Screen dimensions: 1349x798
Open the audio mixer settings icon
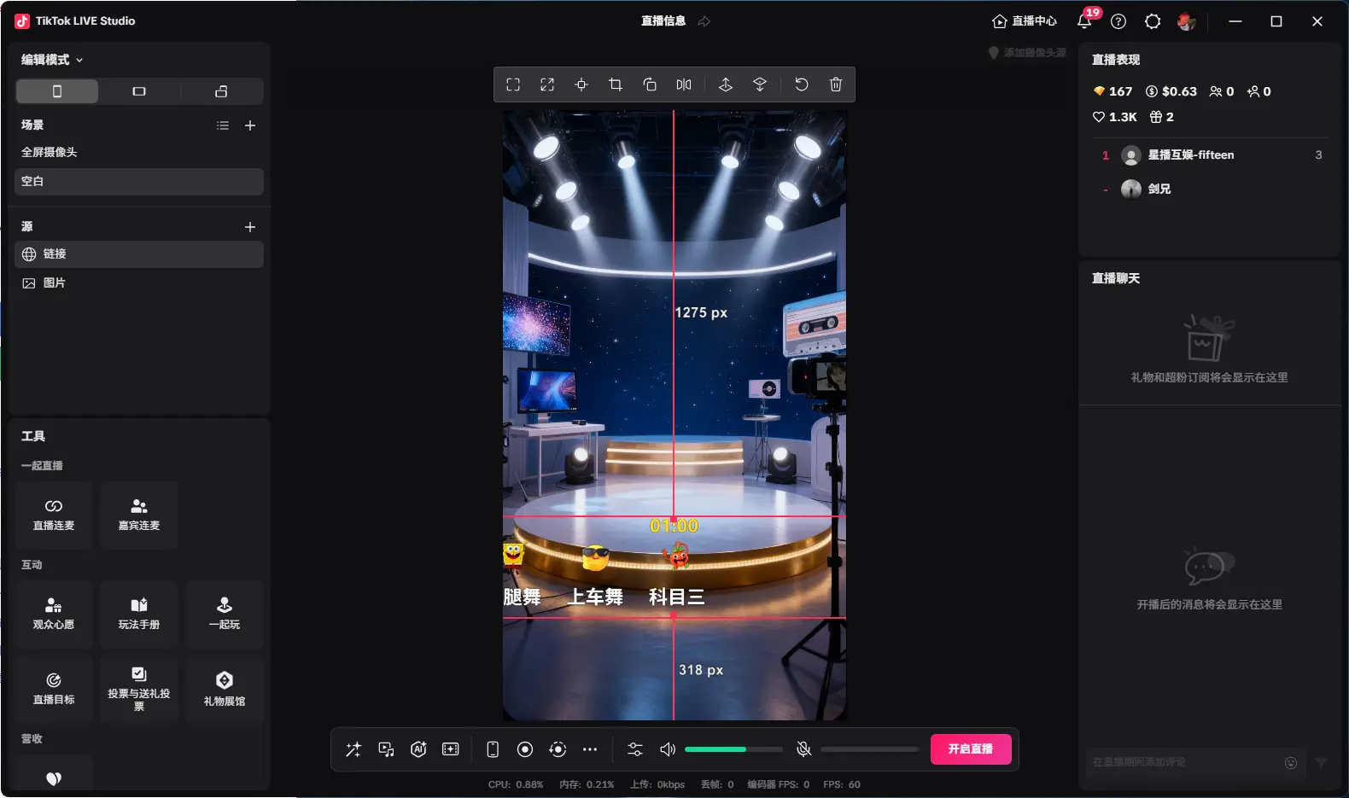coord(635,749)
